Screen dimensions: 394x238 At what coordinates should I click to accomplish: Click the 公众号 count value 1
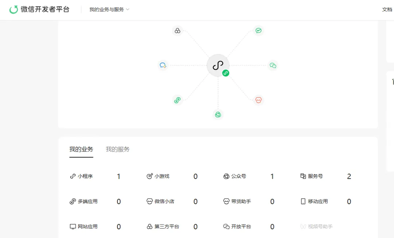tap(272, 176)
